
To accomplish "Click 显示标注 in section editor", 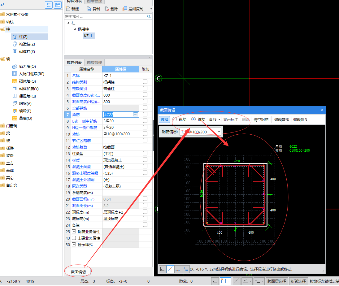I will [231, 119].
